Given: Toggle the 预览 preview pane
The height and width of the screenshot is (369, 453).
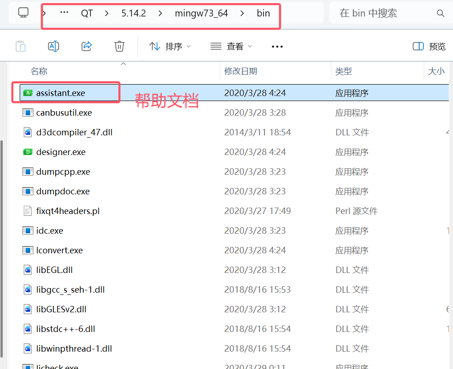Looking at the screenshot, I should pos(429,46).
